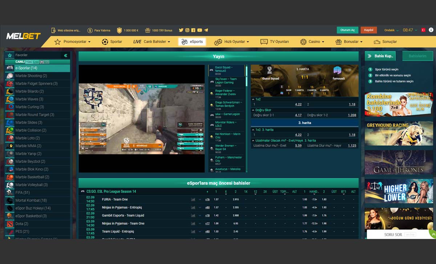This screenshot has width=436, height=264.
Task: Open the +76 more bets link
Action: [207, 199]
